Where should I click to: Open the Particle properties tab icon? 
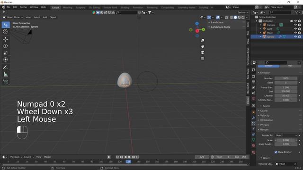[x=254, y=123]
